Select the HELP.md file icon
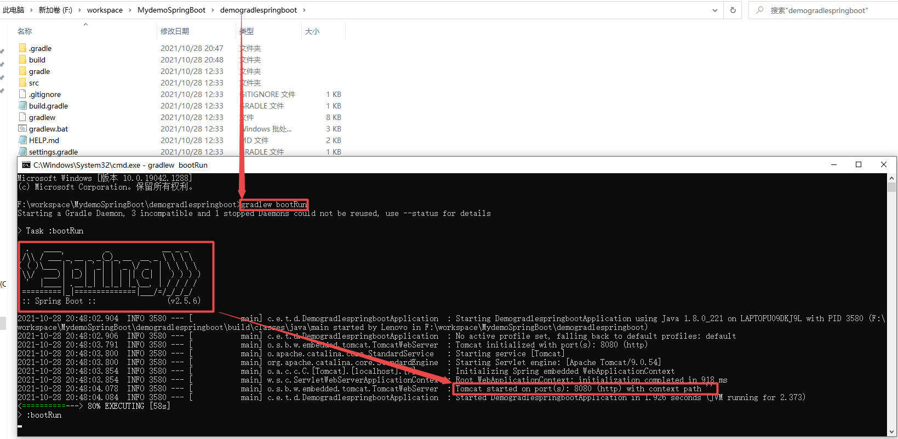898x439 pixels. (x=22, y=140)
